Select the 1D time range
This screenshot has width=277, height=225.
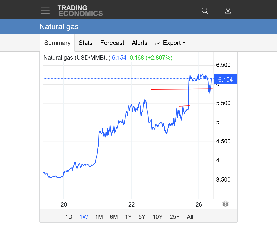[69, 217]
